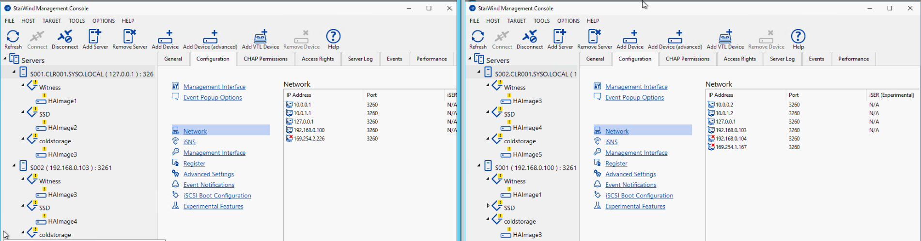Open HELP menu in right window
921x241 pixels.
point(593,21)
